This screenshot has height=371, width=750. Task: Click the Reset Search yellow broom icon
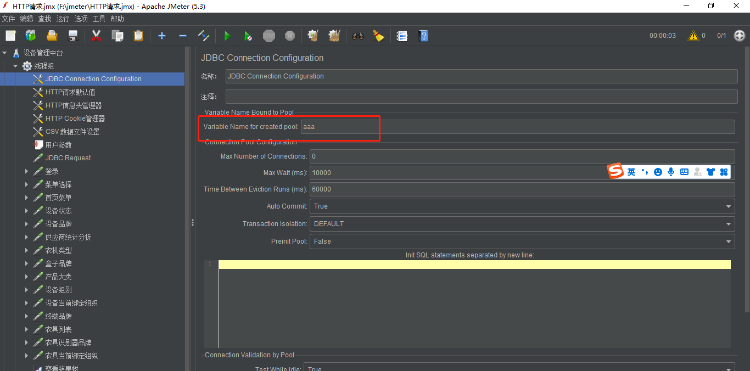pos(378,36)
